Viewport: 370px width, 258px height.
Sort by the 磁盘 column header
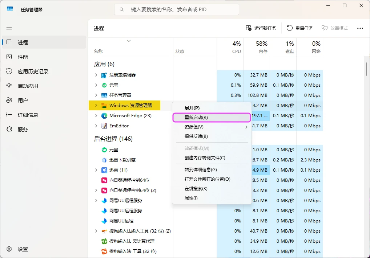[x=283, y=47]
